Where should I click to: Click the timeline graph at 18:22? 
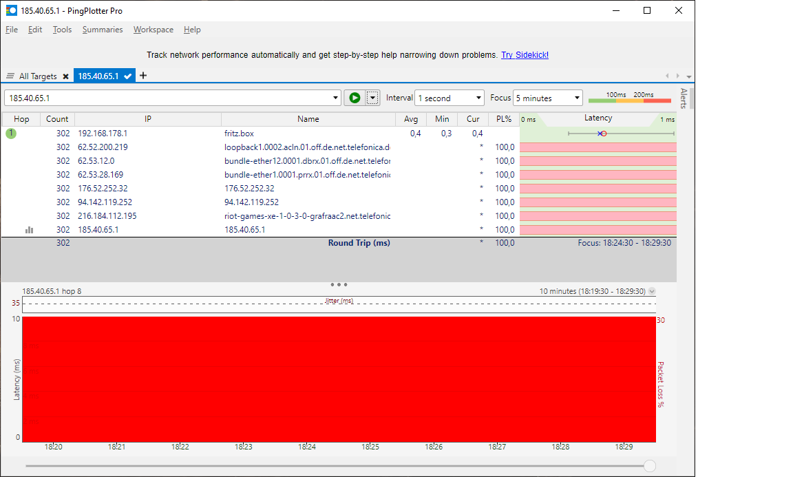180,379
